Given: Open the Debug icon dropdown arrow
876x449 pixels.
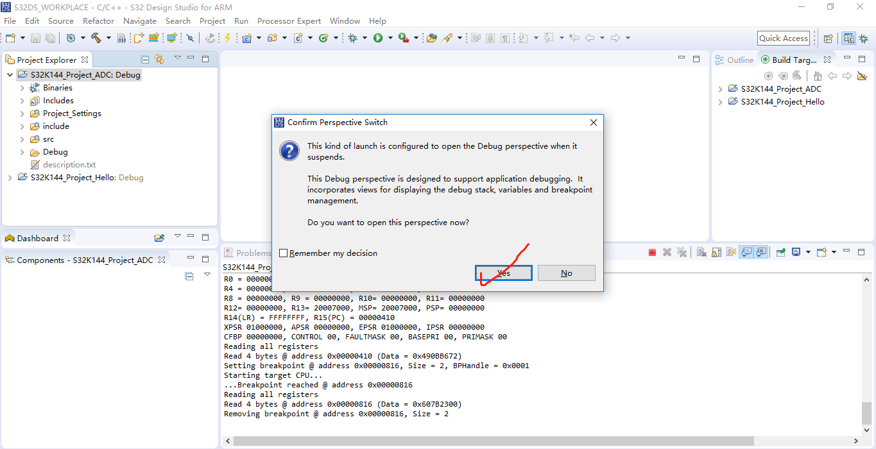Looking at the screenshot, I should (x=365, y=38).
